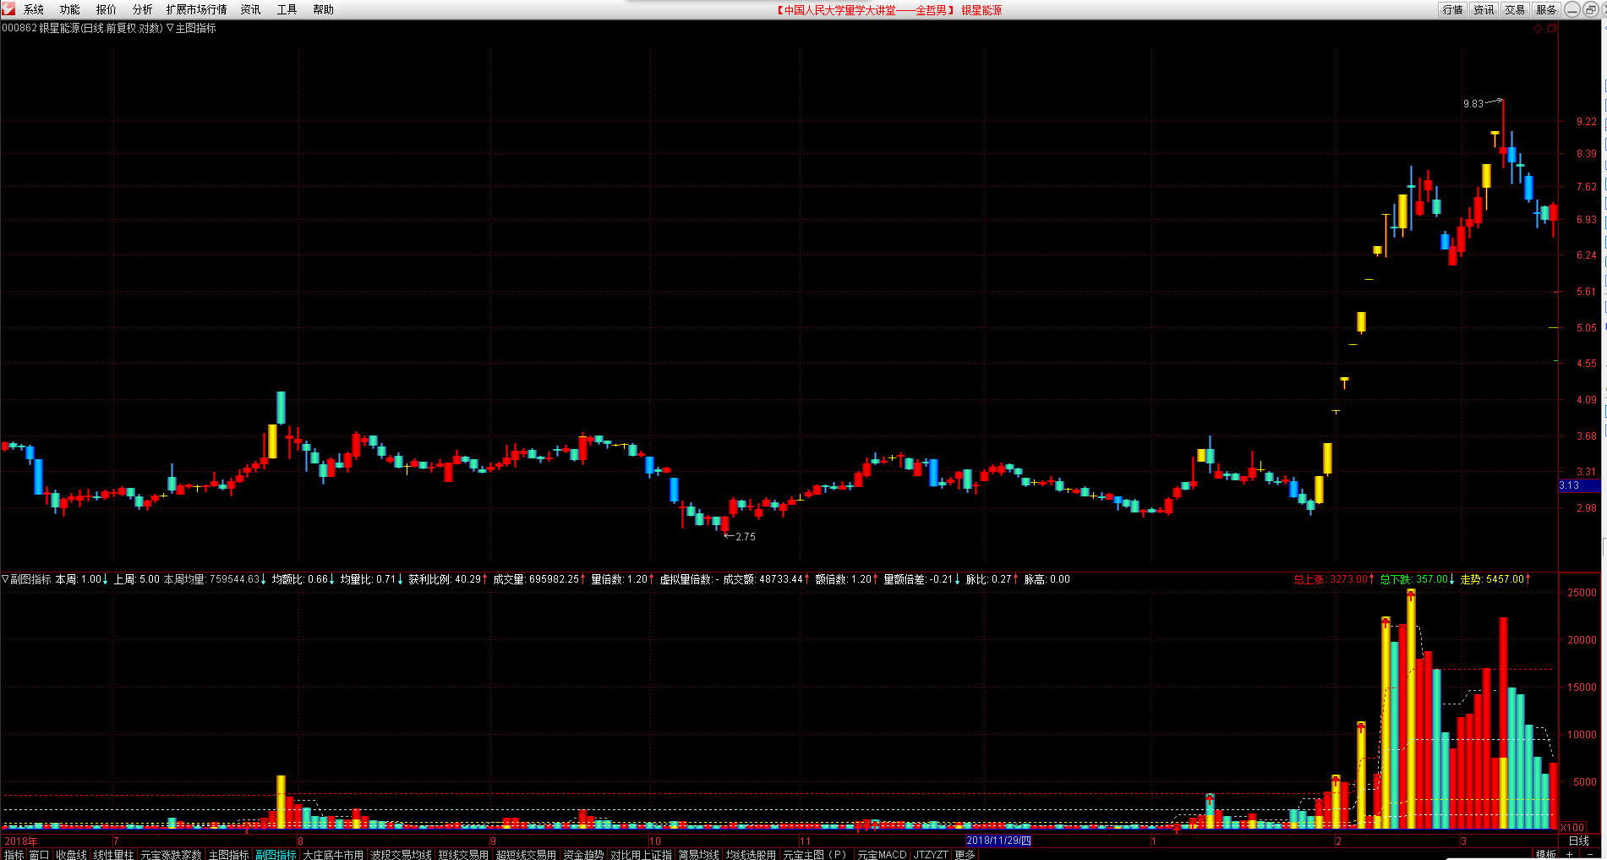Switch to bottom 副图指标 tab
Image resolution: width=1607 pixels, height=860 pixels.
(276, 854)
